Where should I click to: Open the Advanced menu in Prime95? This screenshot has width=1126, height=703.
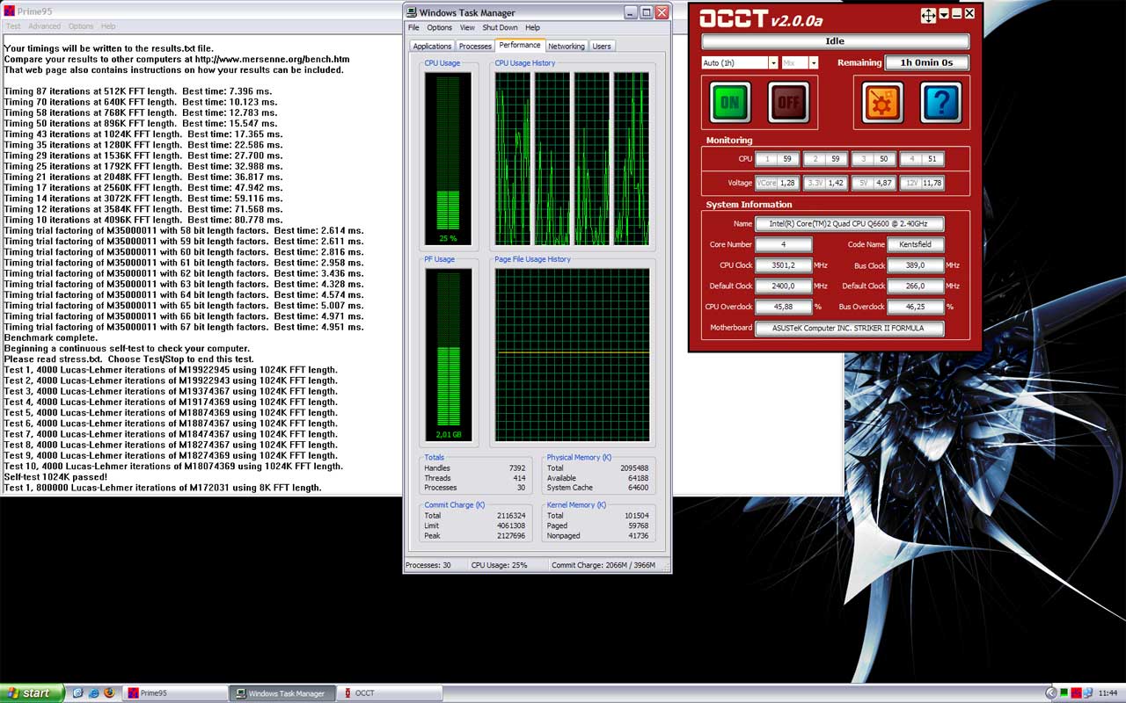pyautogui.click(x=45, y=26)
